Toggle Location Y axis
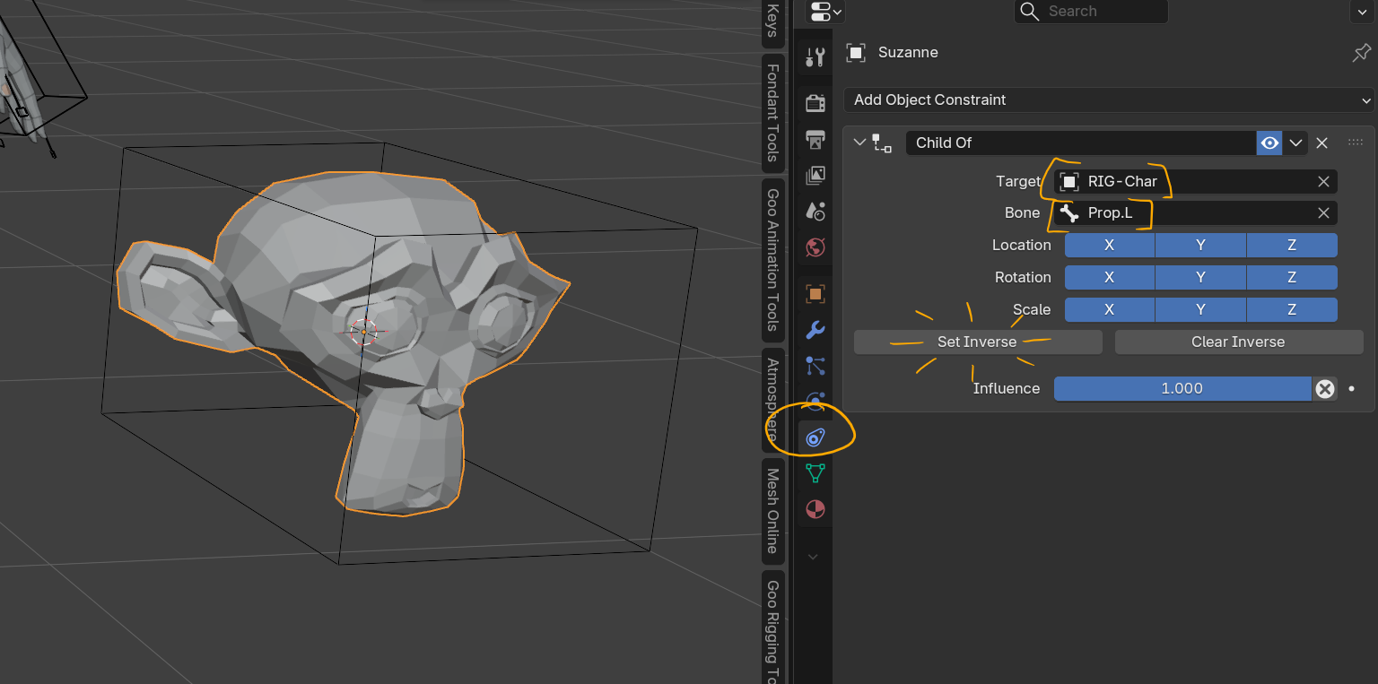Viewport: 1378px width, 684px height. pyautogui.click(x=1200, y=246)
